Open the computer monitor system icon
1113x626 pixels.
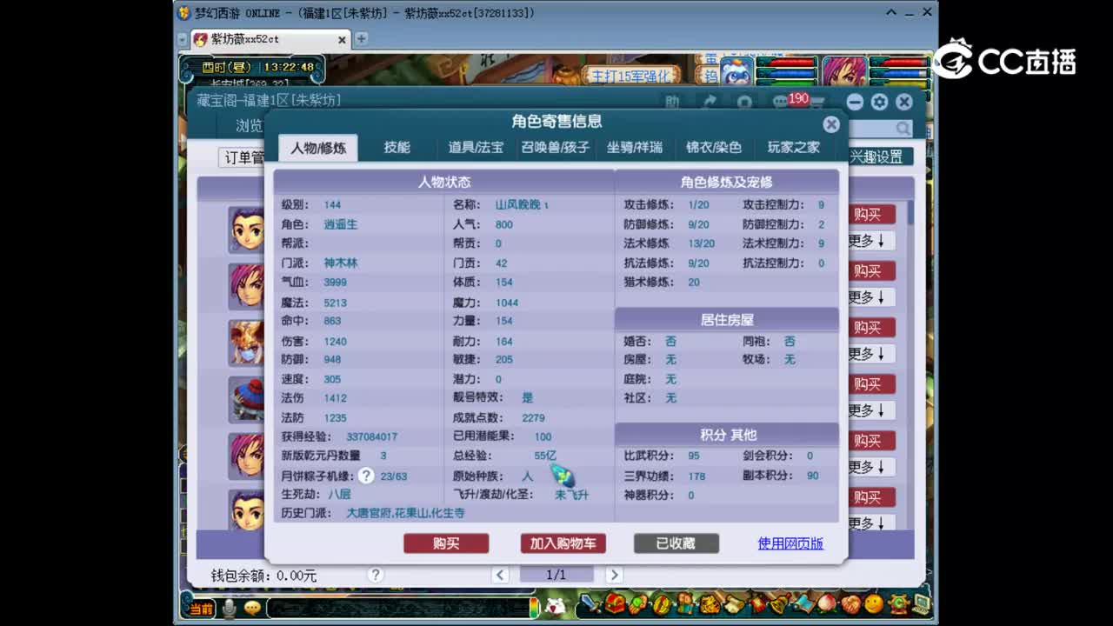click(922, 603)
